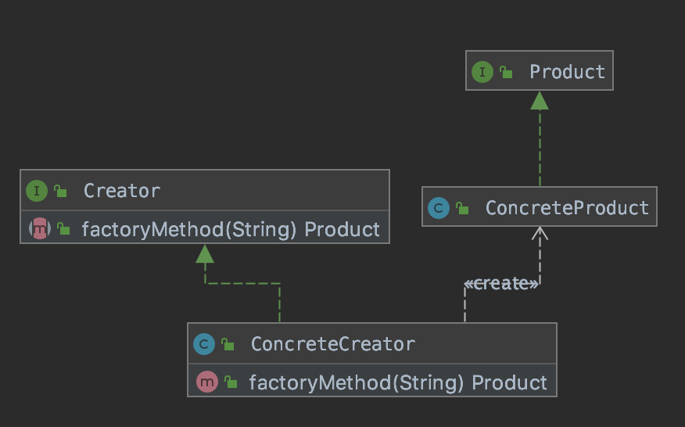The image size is (685, 427).
Task: Click the lock icon beside ConcreteCreator name
Action: pos(228,345)
